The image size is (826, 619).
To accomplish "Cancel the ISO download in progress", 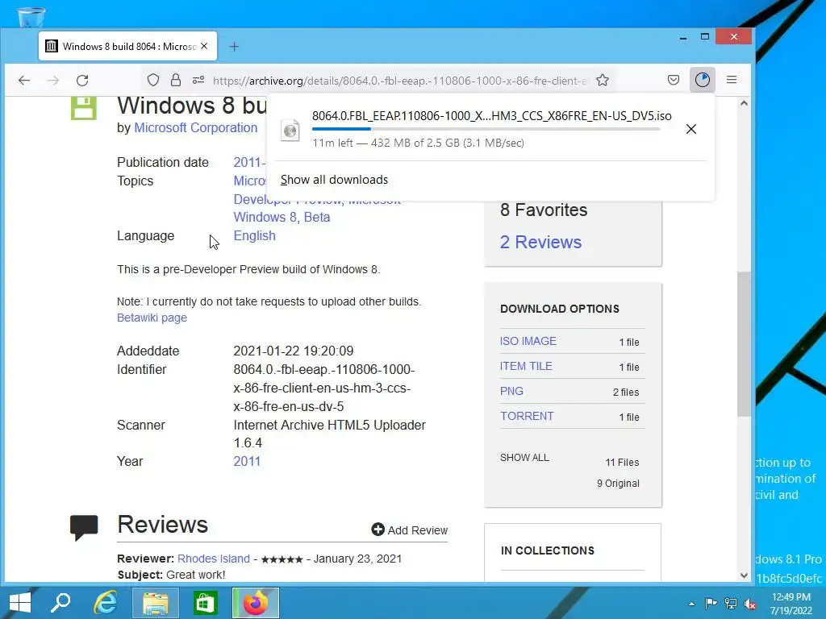I will [x=691, y=129].
